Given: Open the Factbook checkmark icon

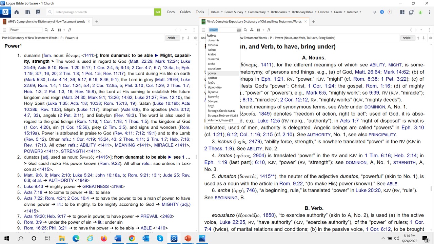Looking at the screenshot, I should [x=38, y=12].
